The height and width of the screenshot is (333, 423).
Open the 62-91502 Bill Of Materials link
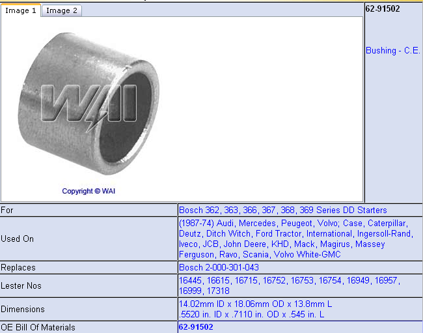click(196, 327)
